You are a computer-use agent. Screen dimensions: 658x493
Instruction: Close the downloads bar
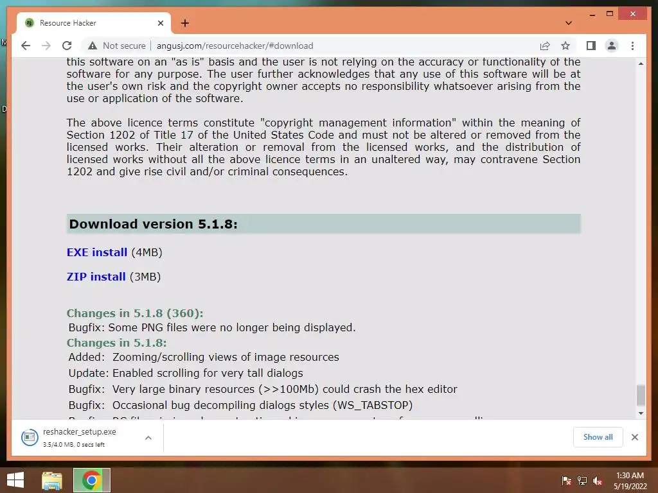click(x=634, y=437)
